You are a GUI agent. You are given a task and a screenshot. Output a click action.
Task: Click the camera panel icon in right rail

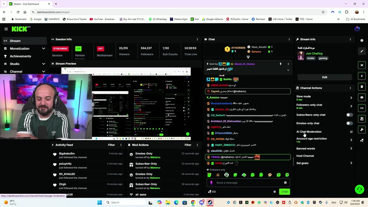pyautogui.click(x=362, y=119)
